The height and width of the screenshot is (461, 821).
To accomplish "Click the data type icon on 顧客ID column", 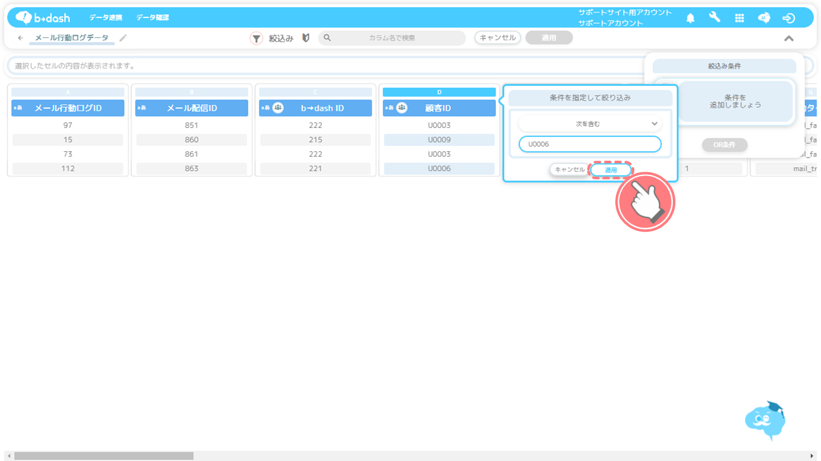I will [x=389, y=108].
